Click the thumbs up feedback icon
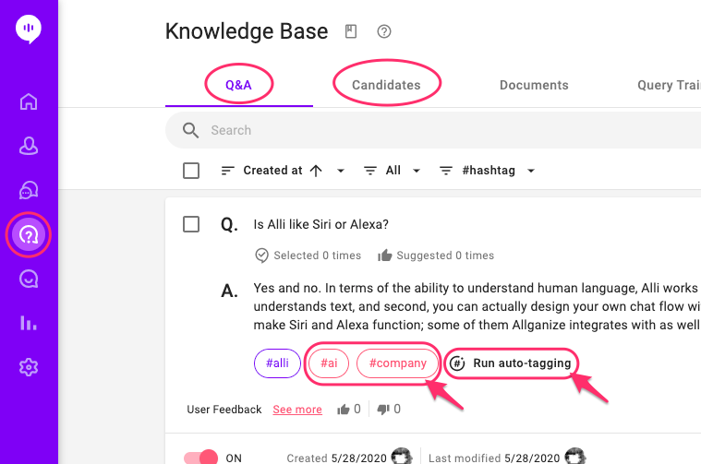 point(344,409)
